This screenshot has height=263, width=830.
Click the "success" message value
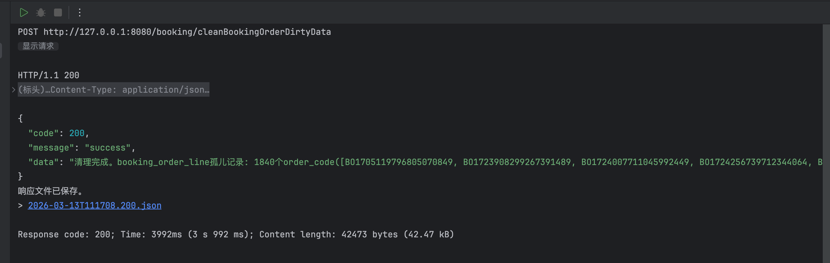tap(108, 148)
